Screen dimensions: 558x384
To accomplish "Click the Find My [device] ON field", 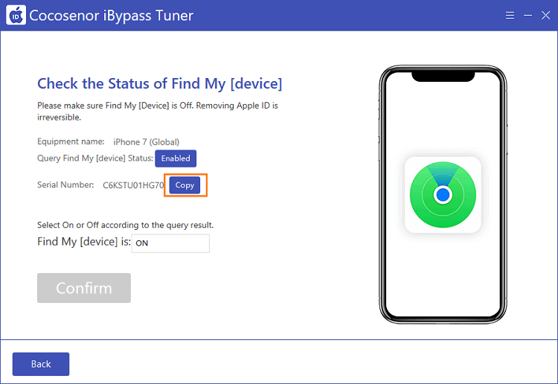I will click(170, 243).
